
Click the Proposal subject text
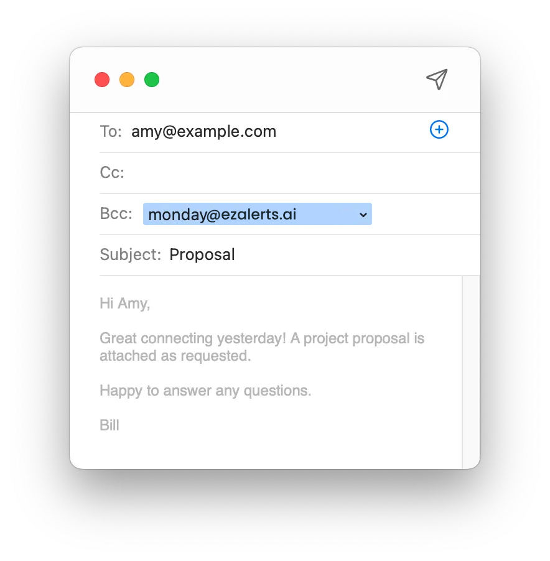202,254
